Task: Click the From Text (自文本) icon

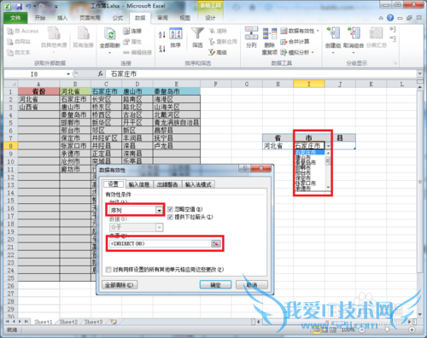Action: pyautogui.click(x=10, y=52)
